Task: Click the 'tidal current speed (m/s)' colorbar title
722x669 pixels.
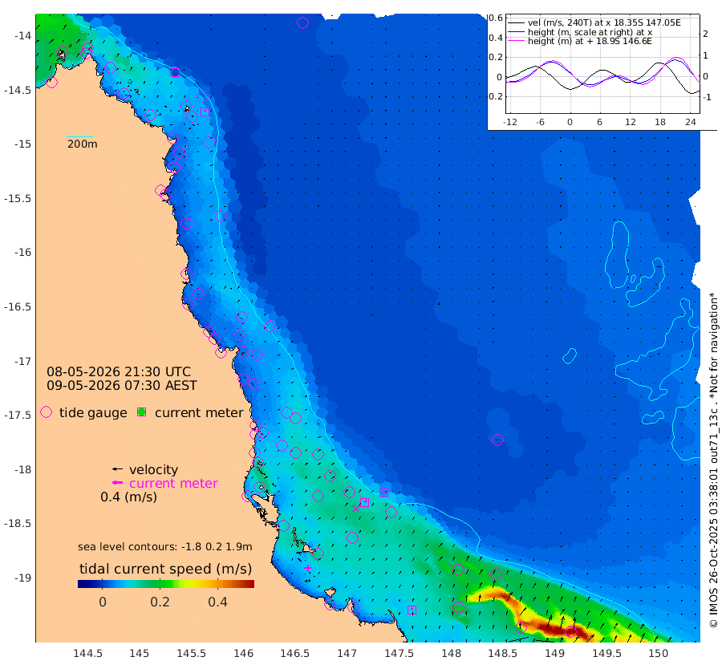Action: click(x=166, y=569)
